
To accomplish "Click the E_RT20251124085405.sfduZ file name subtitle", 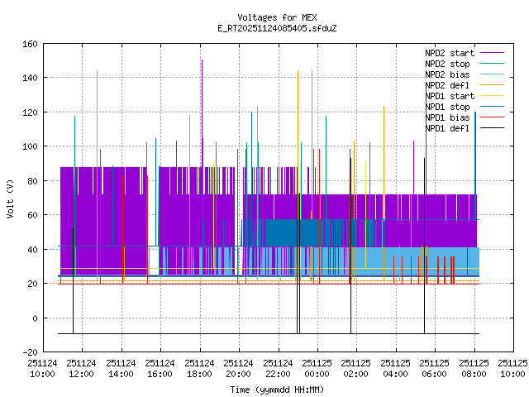I will [x=277, y=28].
